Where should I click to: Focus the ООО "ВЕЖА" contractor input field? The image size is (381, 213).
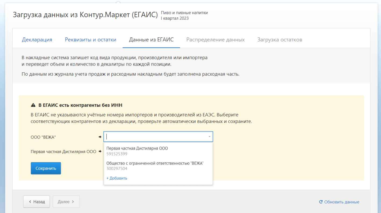pyautogui.click(x=158, y=137)
